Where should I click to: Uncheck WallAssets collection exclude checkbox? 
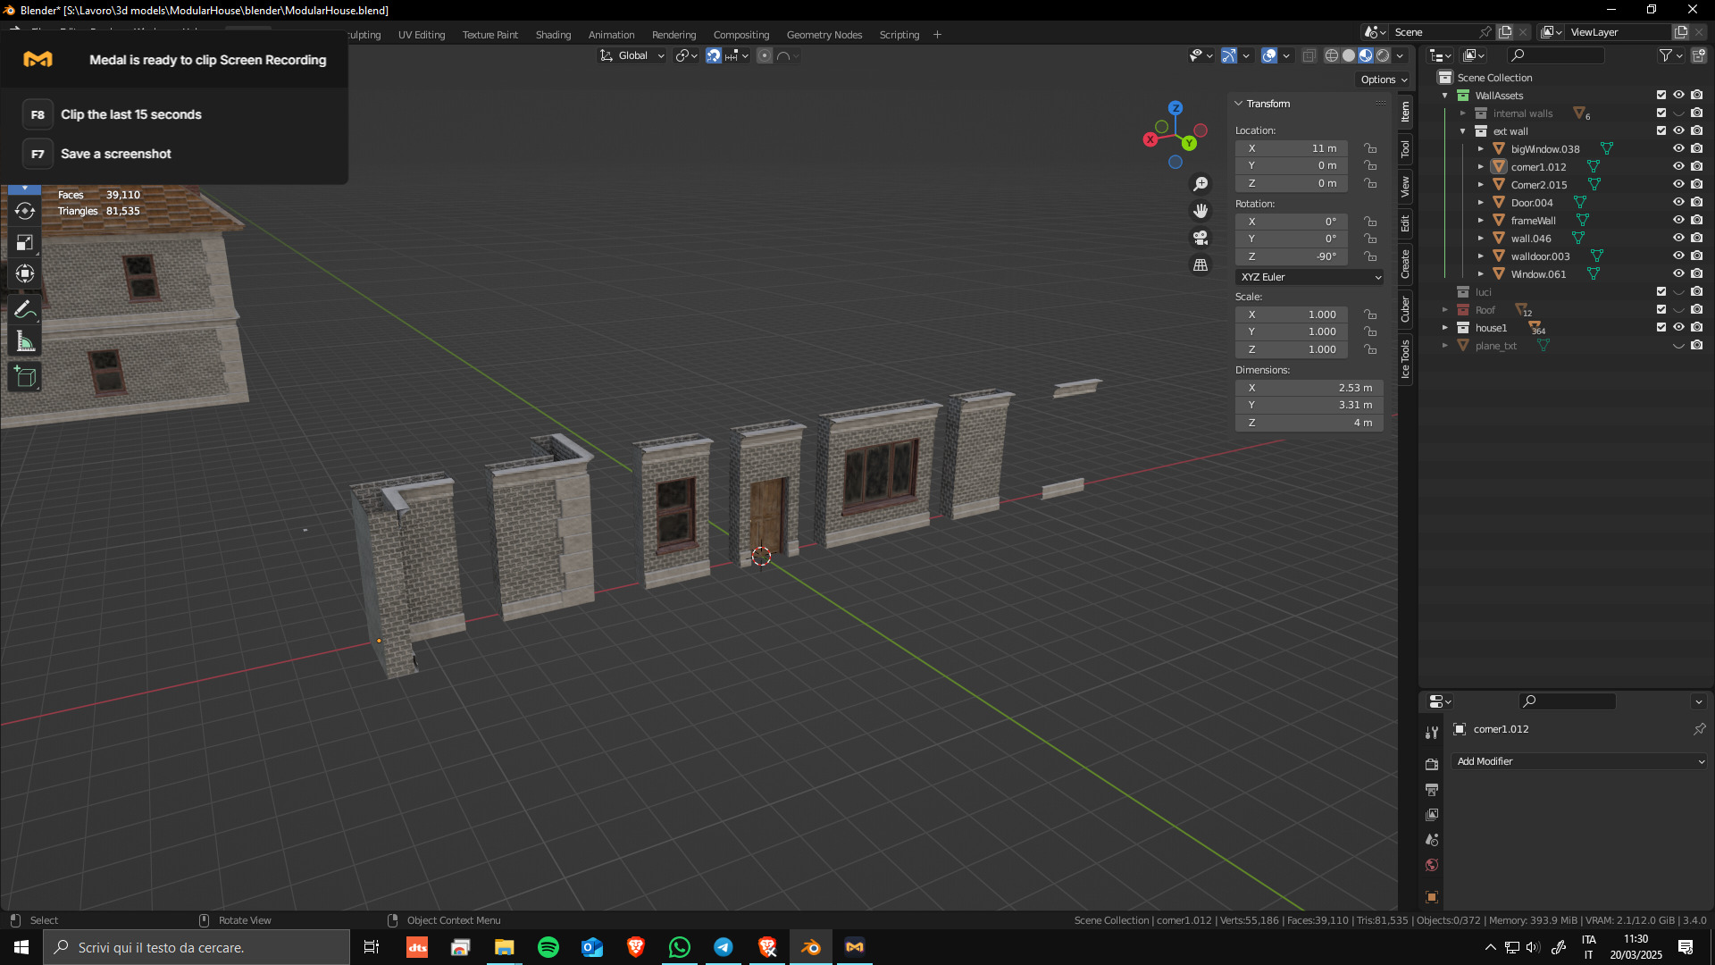[1661, 95]
